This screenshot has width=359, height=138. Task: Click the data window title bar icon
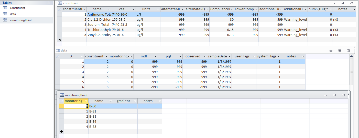(58, 51)
